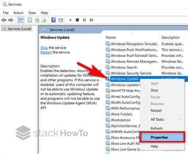188x154 pixels.
Task: Click gear icon beside Windows Remote Management
Action: tap(108, 61)
